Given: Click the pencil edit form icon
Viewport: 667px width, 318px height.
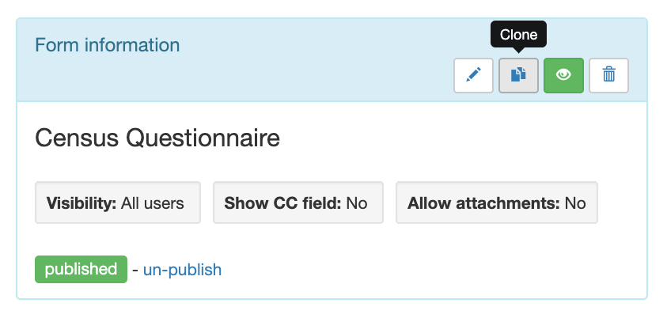Looking at the screenshot, I should (x=473, y=75).
